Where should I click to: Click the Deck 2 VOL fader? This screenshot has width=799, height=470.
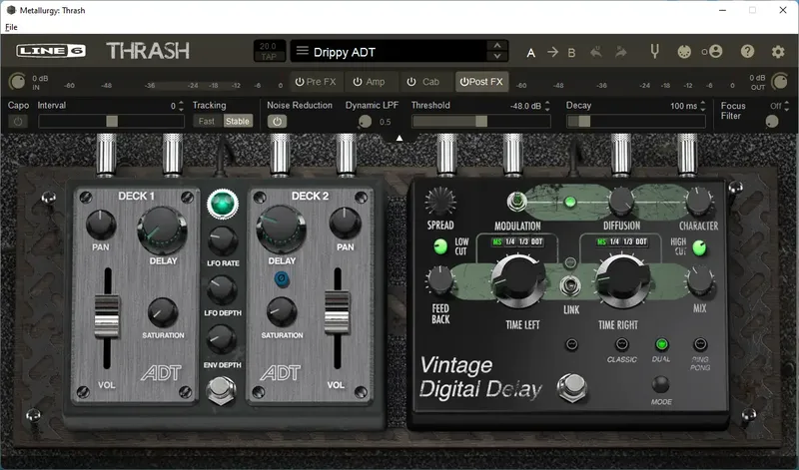point(337,311)
